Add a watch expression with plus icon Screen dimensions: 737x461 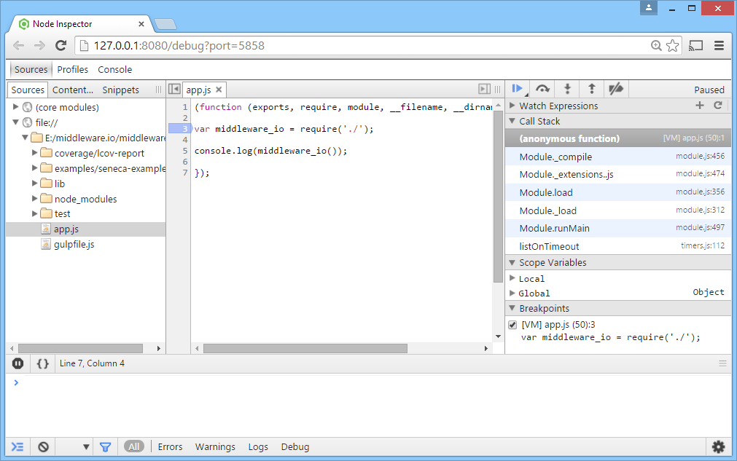(700, 106)
